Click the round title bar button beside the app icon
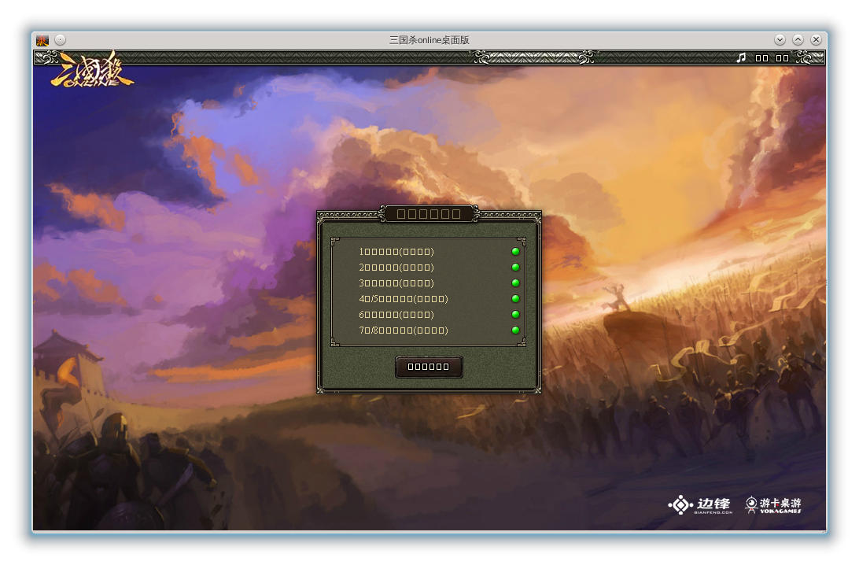Screen dimensions: 859x565 click(x=61, y=40)
